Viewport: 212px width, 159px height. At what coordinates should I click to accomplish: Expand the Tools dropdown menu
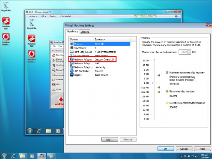pos(53,16)
